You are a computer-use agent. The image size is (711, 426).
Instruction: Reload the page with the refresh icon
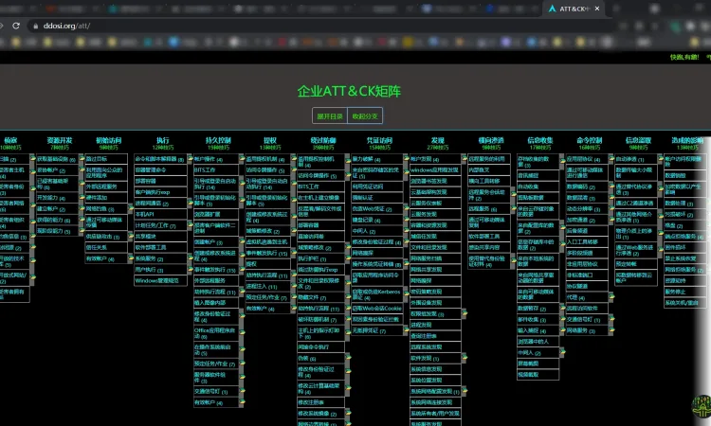coord(16,26)
